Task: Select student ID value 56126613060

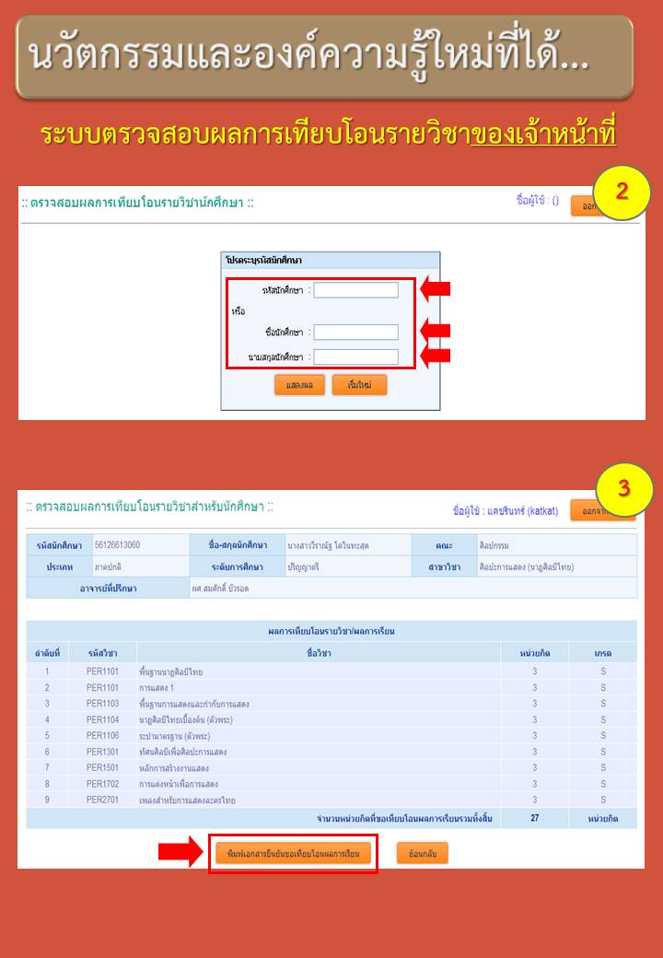Action: 117,544
